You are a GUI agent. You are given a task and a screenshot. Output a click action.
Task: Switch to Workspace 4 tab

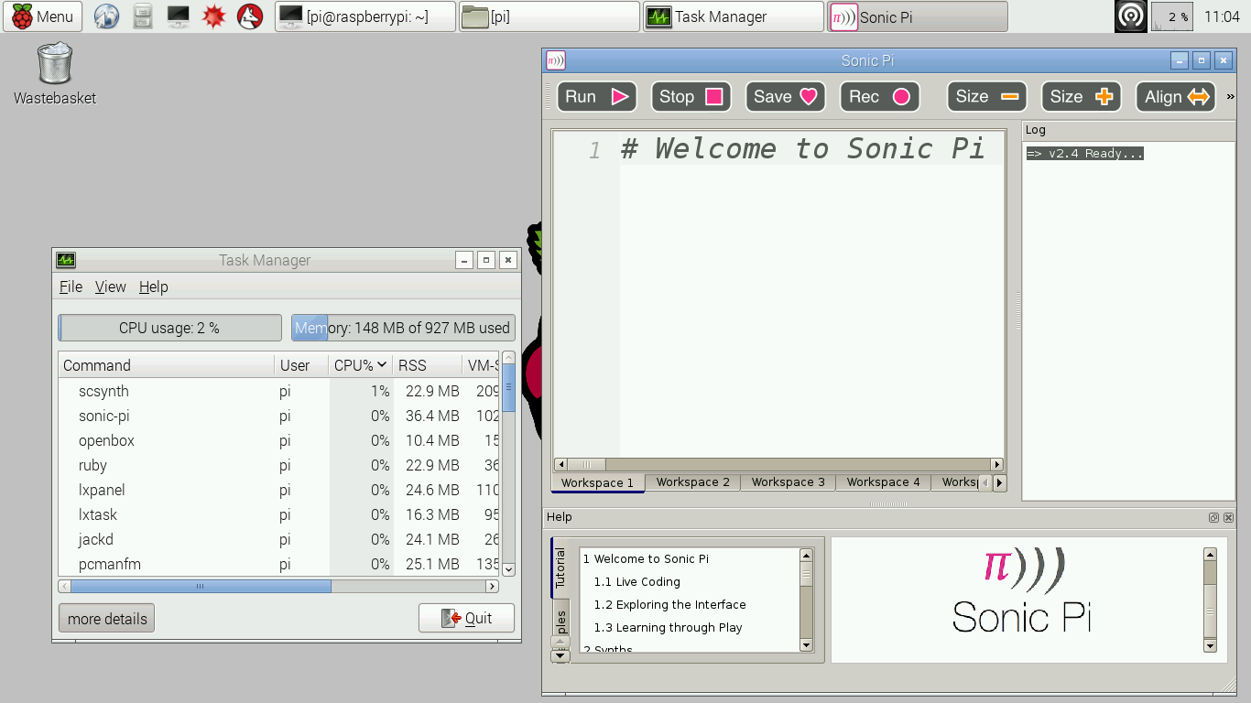(x=884, y=482)
